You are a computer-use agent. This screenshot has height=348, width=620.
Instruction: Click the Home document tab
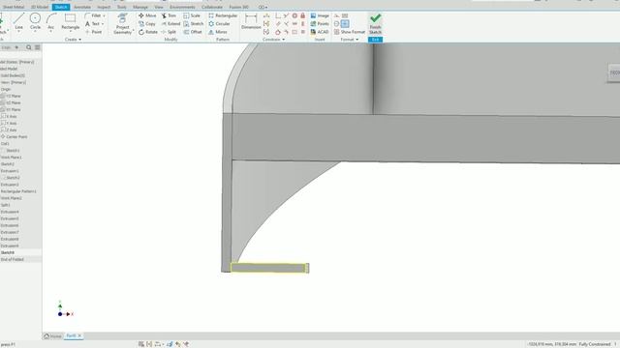point(53,336)
